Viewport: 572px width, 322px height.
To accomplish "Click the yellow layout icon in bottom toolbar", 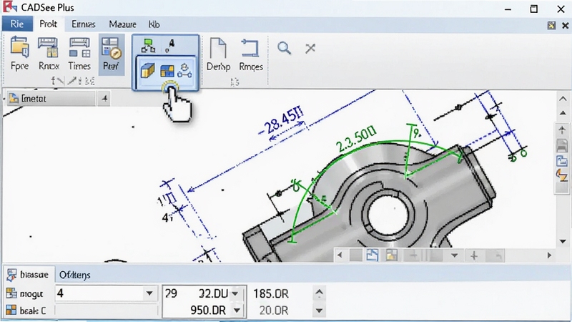I will 391,255.
